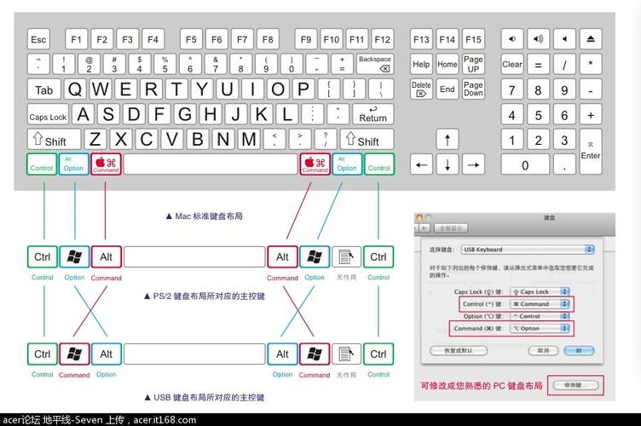Open the USB Keyboard selection dropdown
Screen dimensions: 641x426
[528, 249]
